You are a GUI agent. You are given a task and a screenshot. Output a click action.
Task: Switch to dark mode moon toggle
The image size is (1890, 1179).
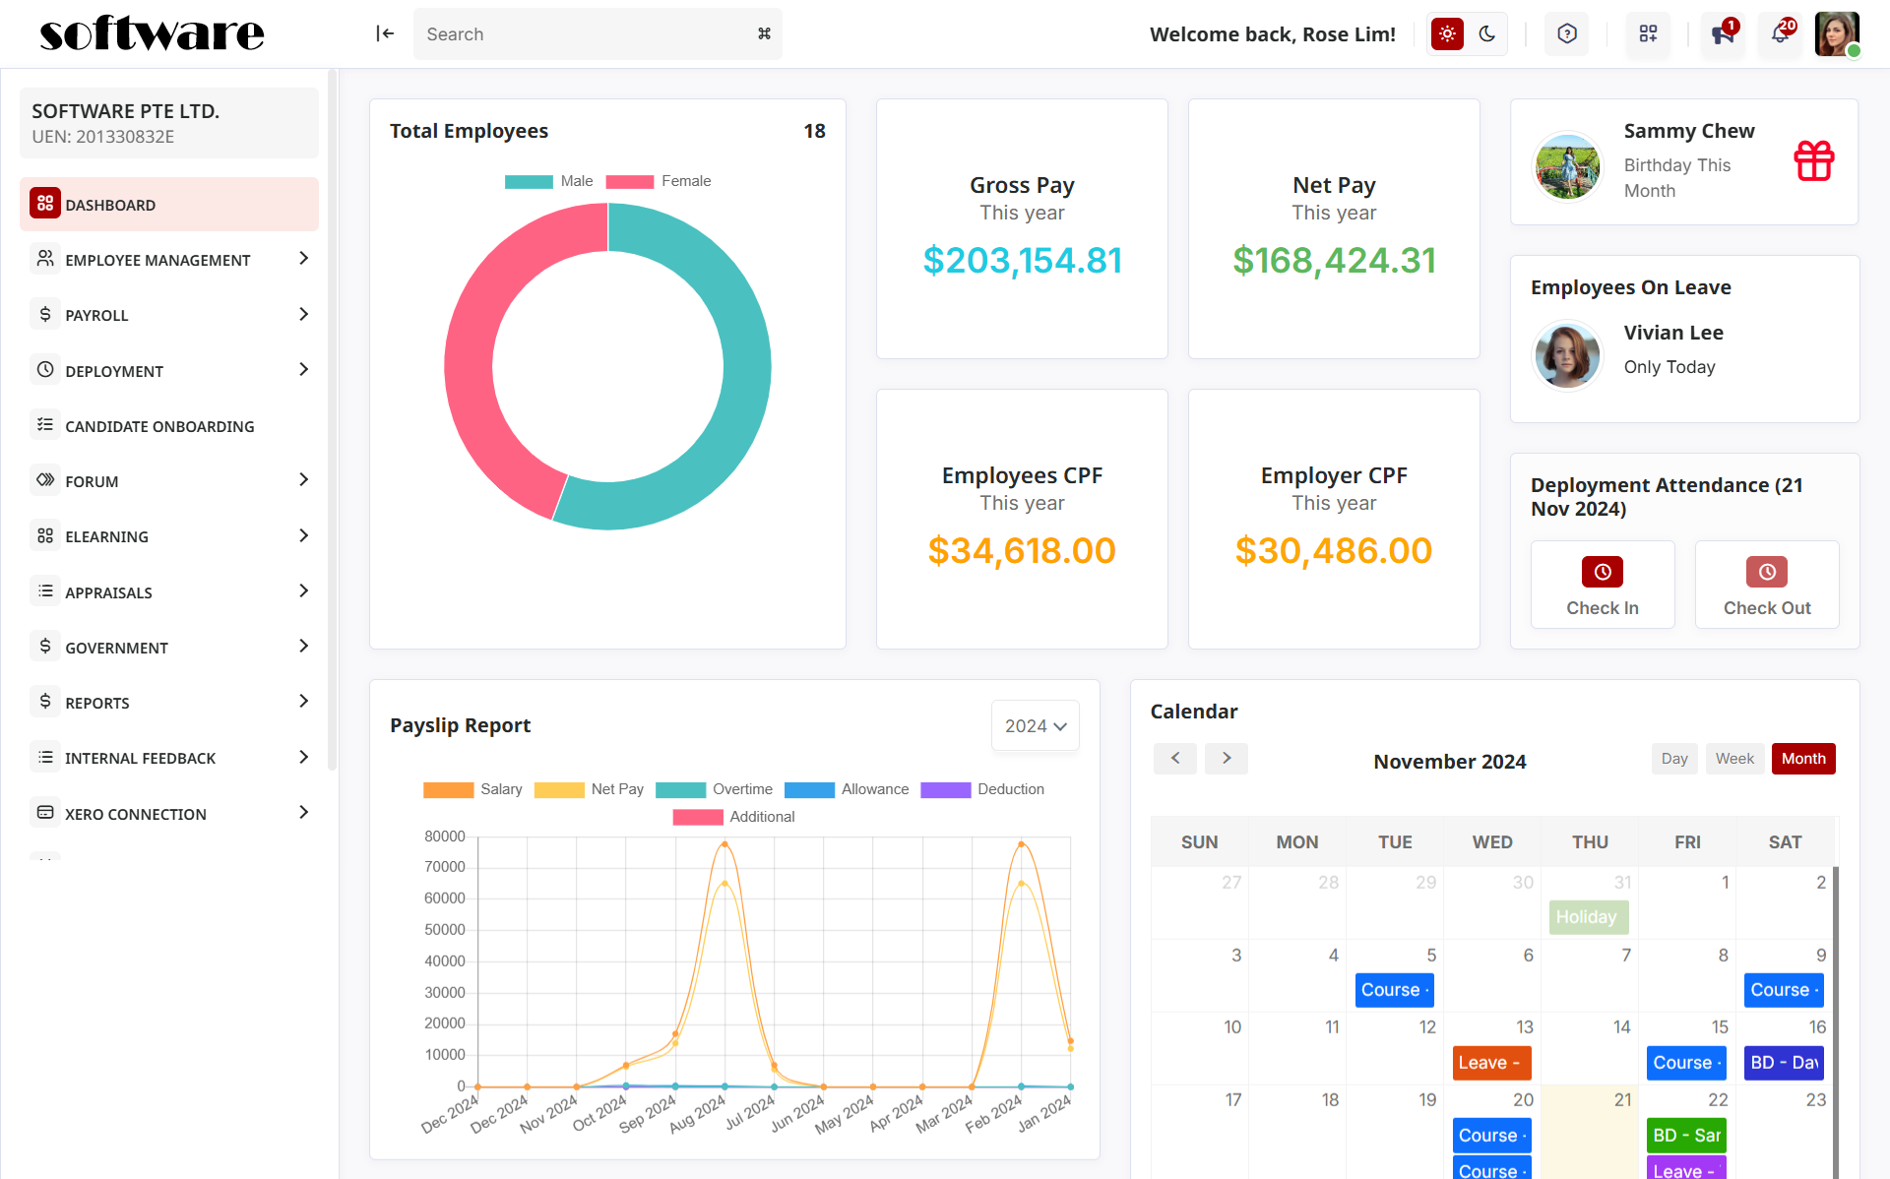point(1487,33)
